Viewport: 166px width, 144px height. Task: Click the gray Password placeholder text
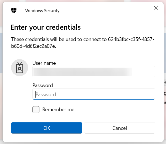click(46, 94)
